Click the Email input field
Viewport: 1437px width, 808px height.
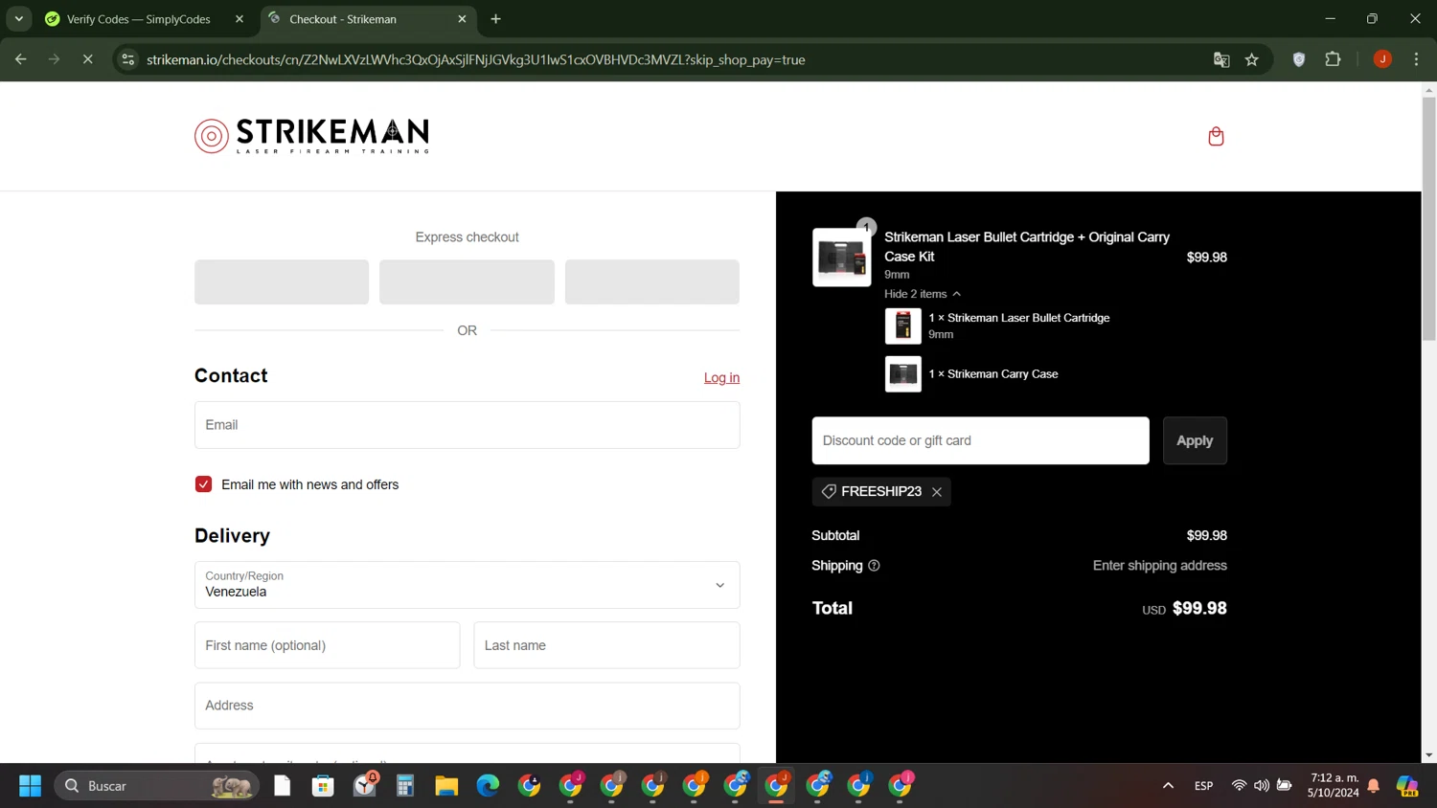coord(467,425)
